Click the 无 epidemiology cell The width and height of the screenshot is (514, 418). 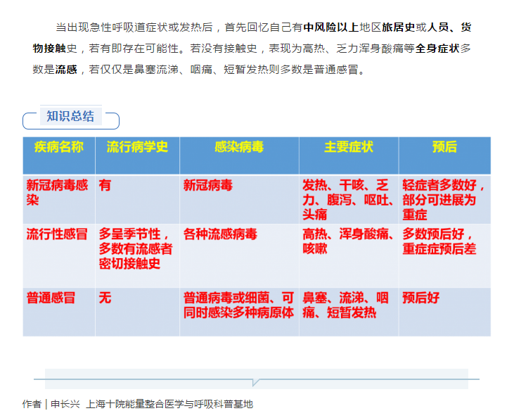click(137, 312)
